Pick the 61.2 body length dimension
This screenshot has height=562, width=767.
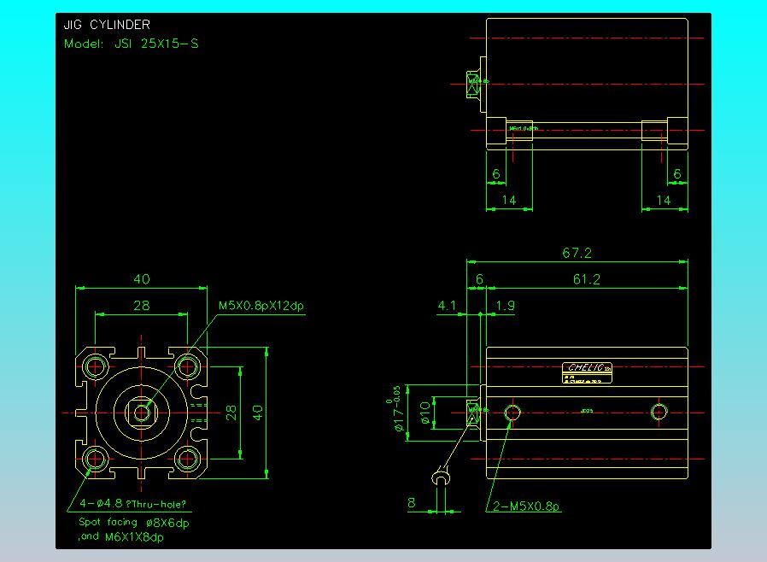point(586,279)
